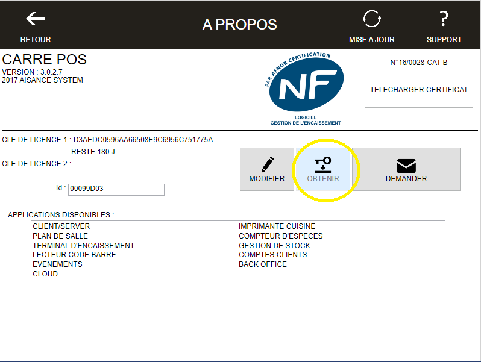Click the MISE A JOUR refresh icon

tap(371, 19)
